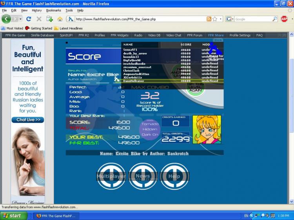The image size is (294, 220).
Task: Open the Help menu
Action: click(80, 10)
